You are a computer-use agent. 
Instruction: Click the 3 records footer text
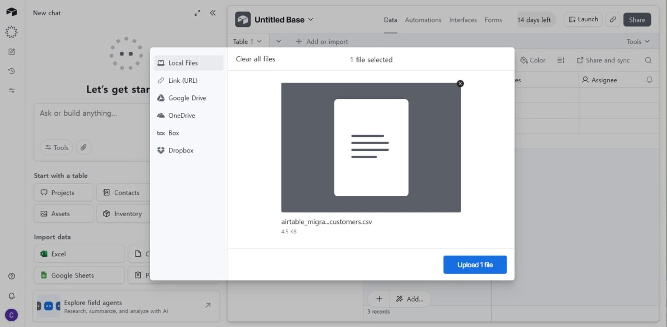378,311
